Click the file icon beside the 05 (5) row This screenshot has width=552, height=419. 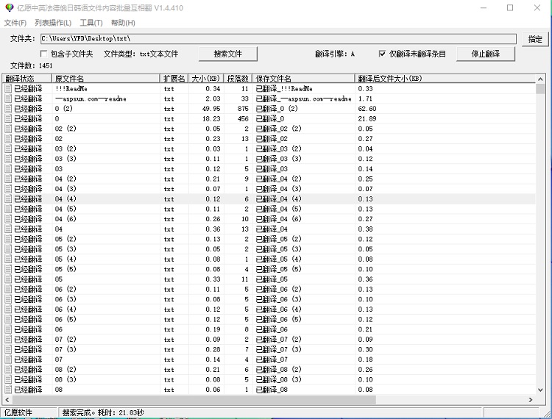(x=8, y=269)
